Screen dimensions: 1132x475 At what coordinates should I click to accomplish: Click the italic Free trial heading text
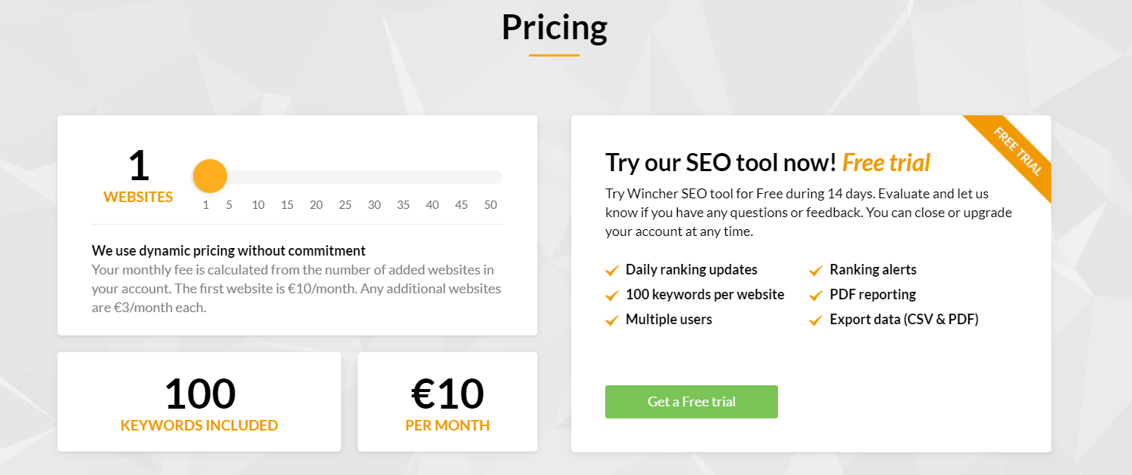coord(886,163)
